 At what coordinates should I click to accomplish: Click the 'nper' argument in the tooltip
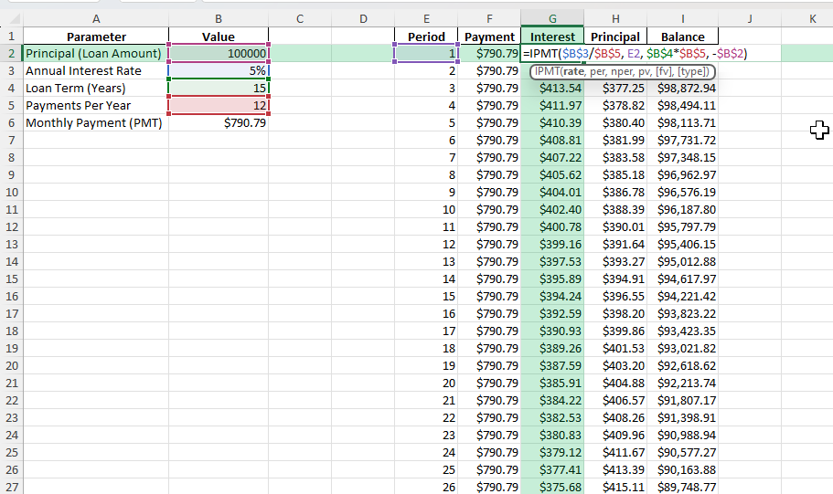pos(622,71)
